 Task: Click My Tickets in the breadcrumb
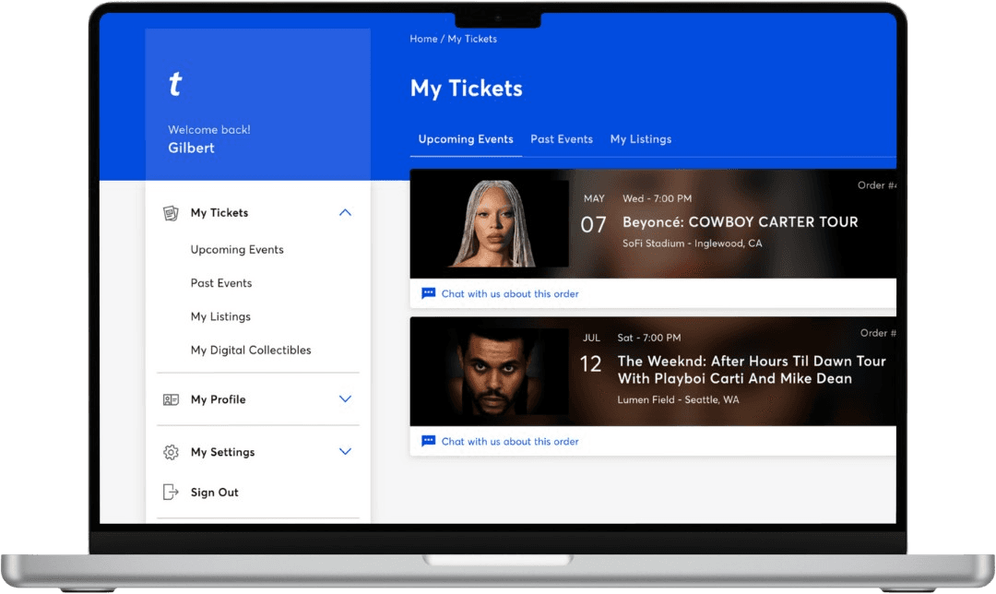[x=472, y=39]
